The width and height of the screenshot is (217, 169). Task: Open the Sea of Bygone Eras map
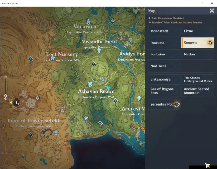point(164,91)
